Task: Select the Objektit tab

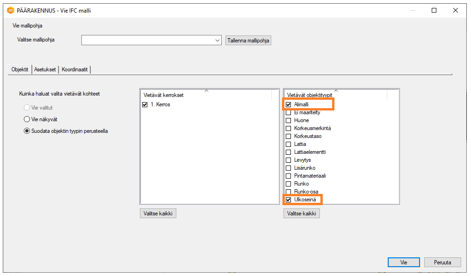Action: [20, 69]
